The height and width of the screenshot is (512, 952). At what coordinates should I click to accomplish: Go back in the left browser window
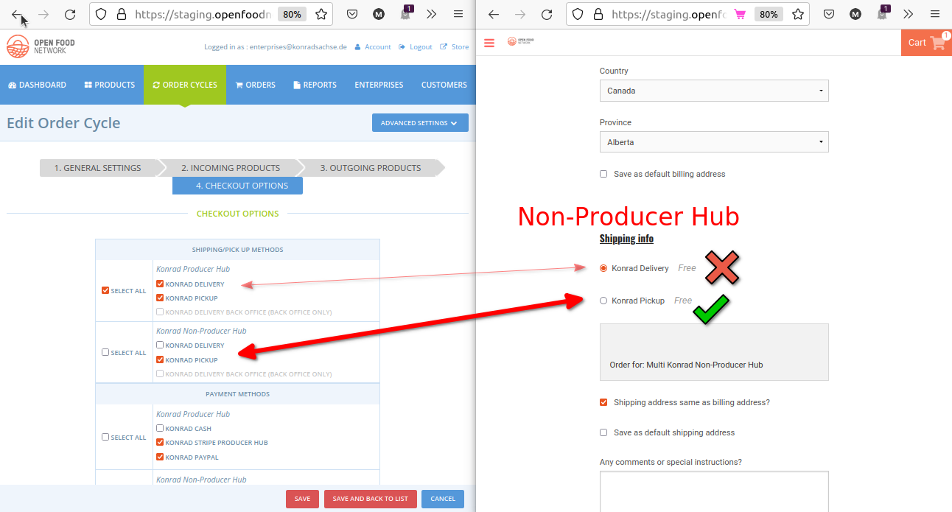pos(17,14)
